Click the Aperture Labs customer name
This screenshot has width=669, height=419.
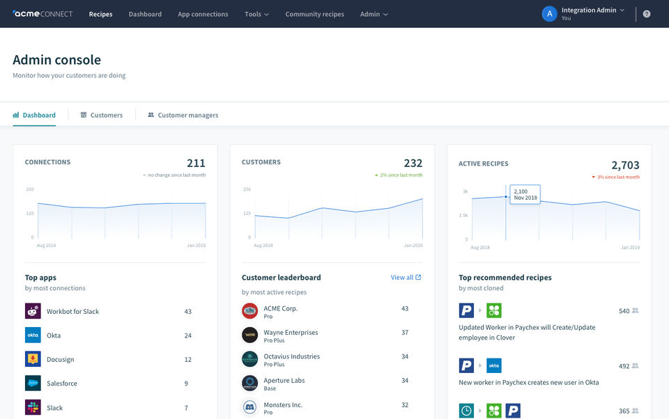pos(284,380)
